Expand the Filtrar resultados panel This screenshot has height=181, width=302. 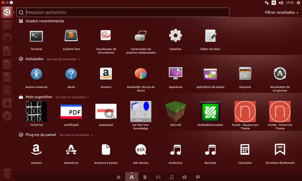(282, 13)
